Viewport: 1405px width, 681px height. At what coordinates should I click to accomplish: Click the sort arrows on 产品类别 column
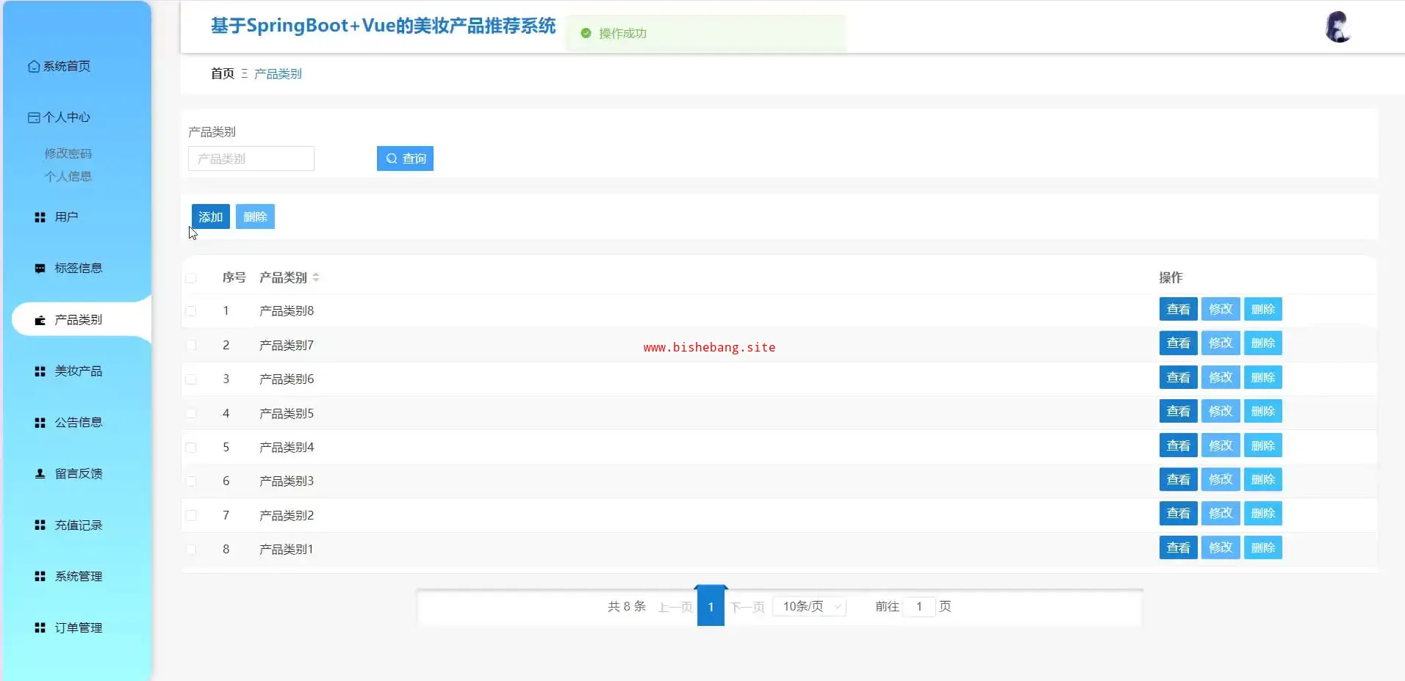(316, 277)
